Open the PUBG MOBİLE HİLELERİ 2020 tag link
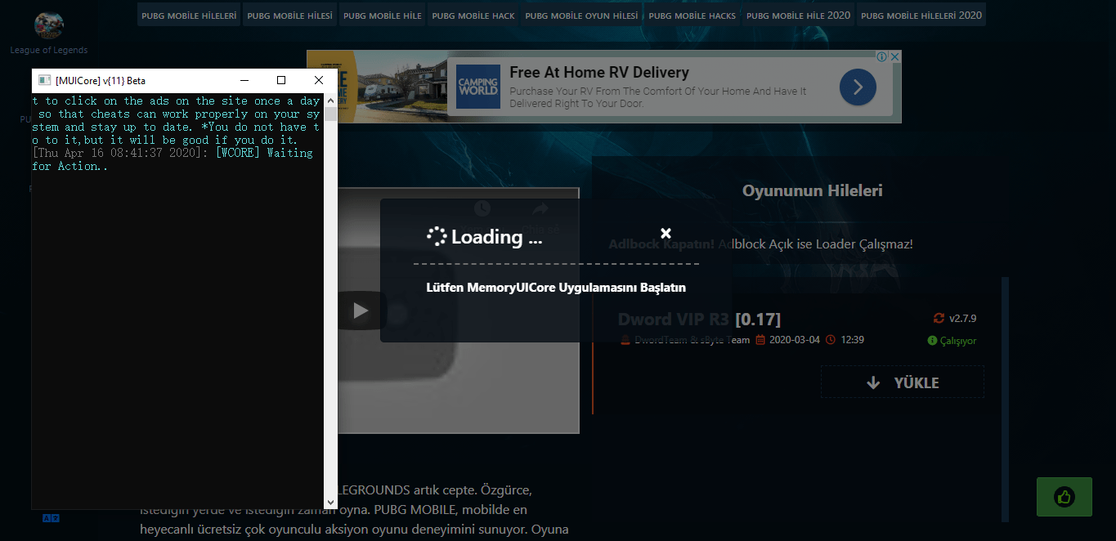 (x=921, y=15)
